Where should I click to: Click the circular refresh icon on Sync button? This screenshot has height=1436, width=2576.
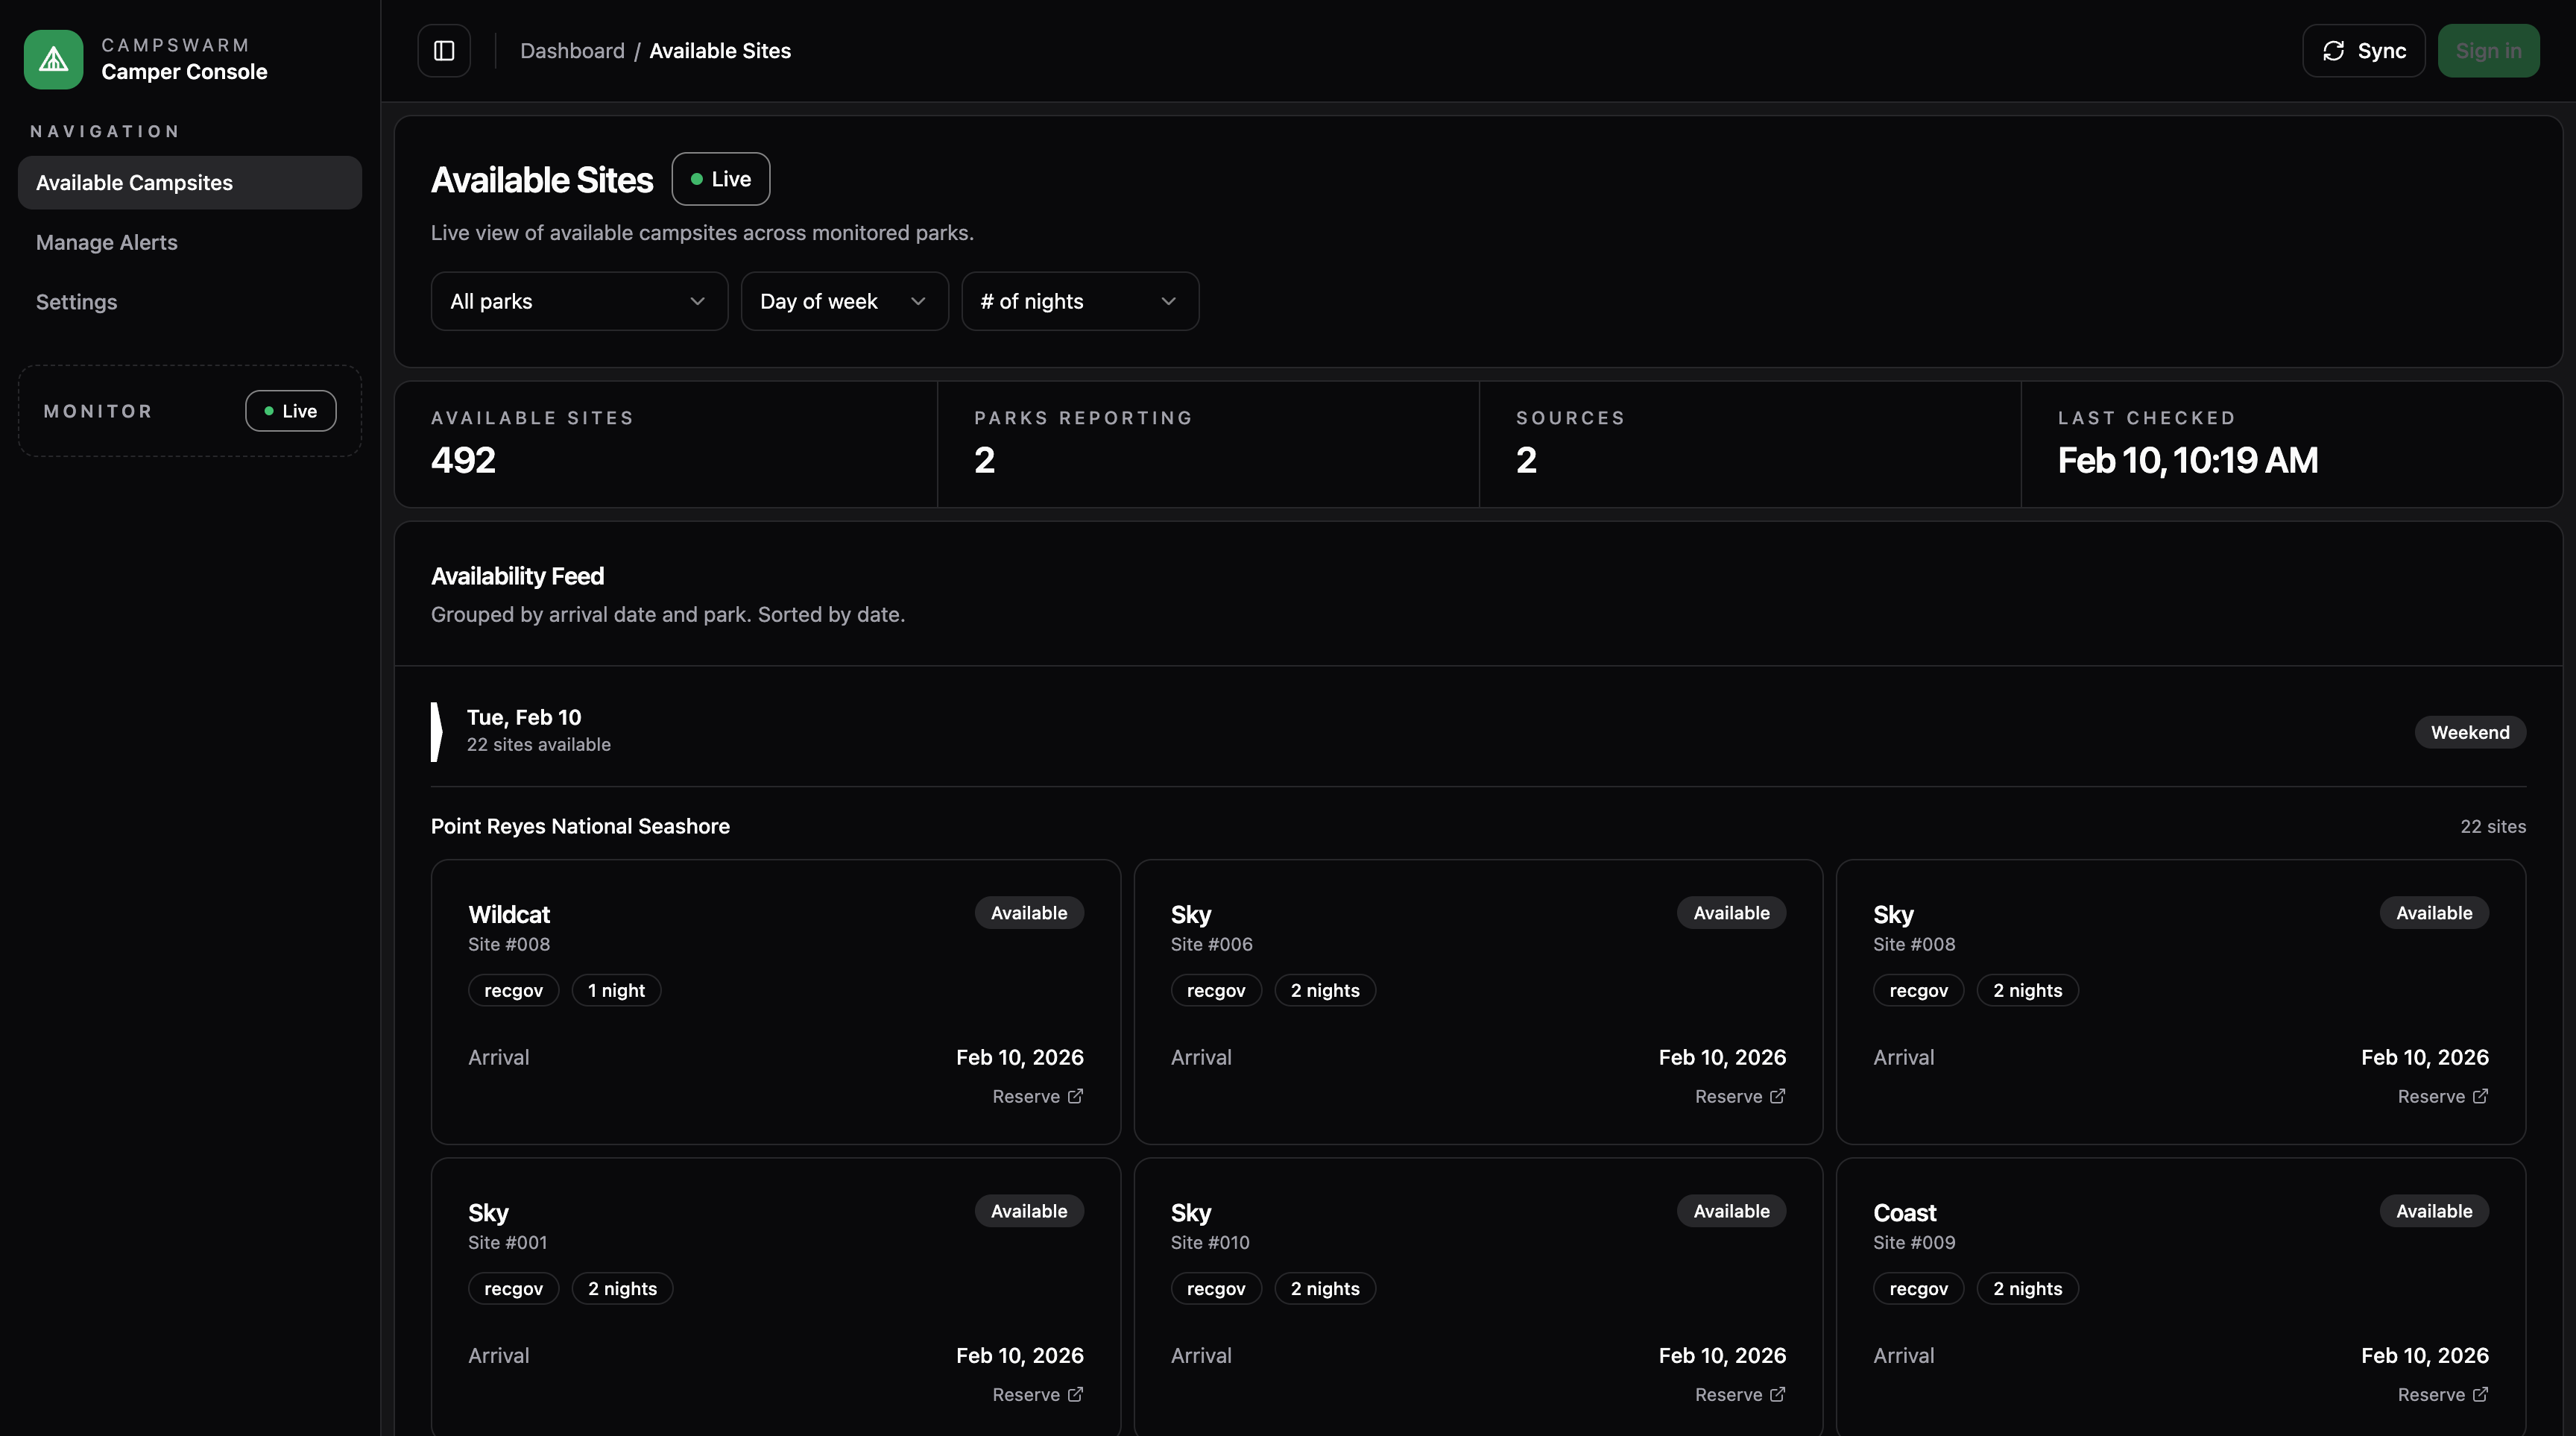click(x=2333, y=50)
